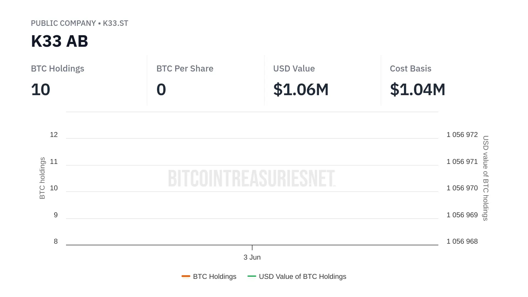This screenshot has height=297, width=528.
Task: Click the 1 056 972 right axis tick
Action: (462, 135)
